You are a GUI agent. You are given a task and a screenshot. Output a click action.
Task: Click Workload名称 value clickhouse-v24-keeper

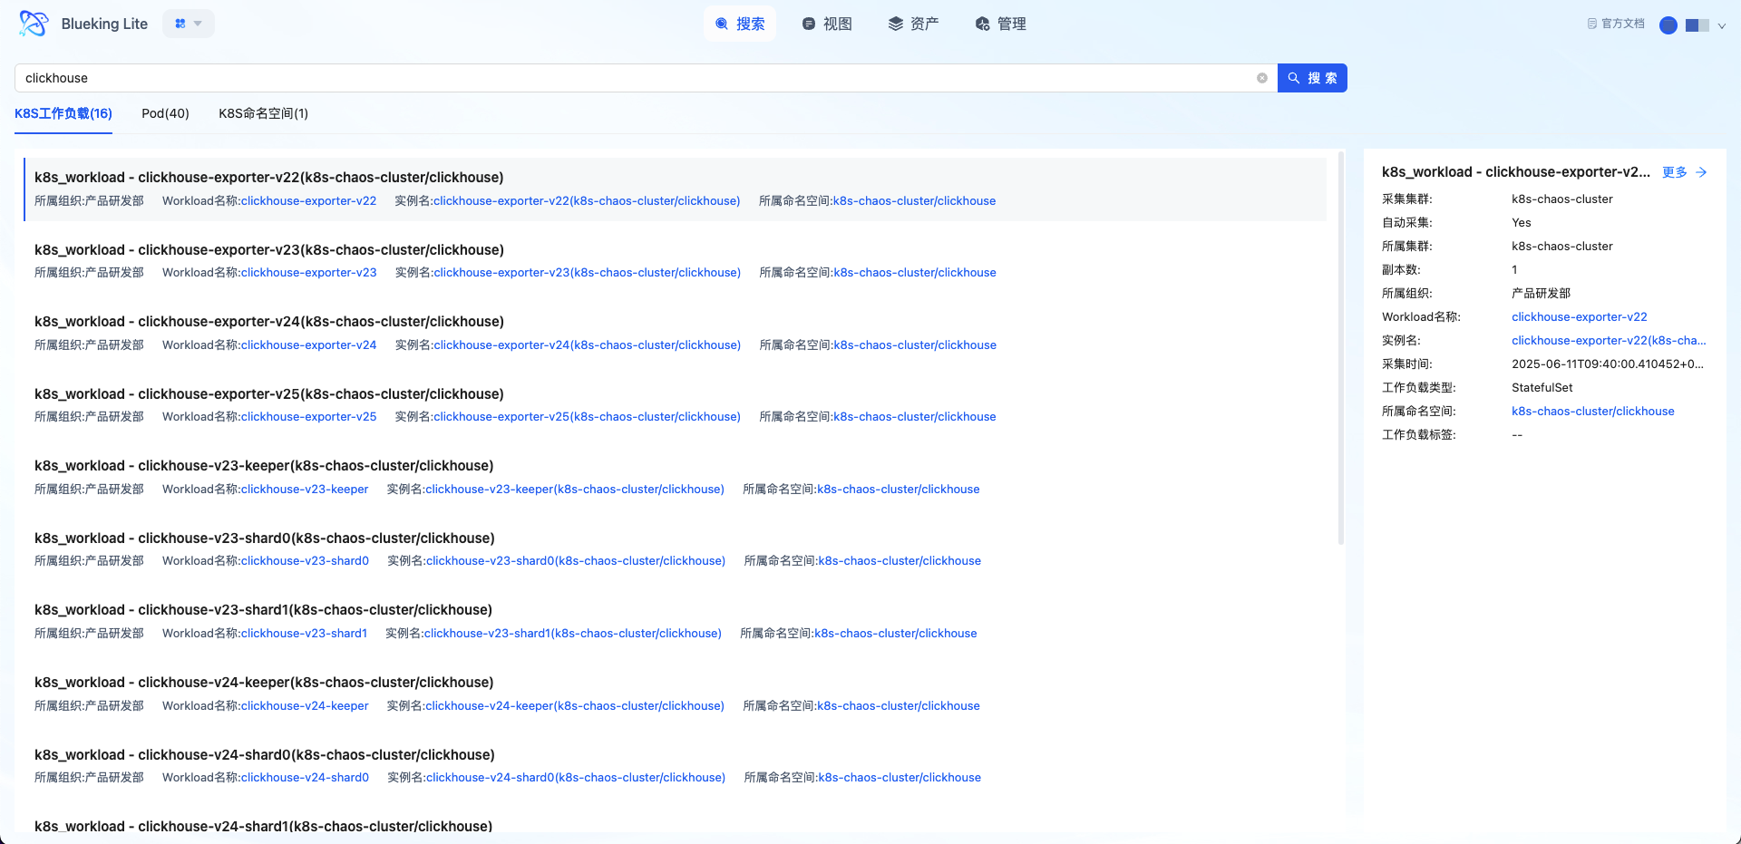coord(305,706)
